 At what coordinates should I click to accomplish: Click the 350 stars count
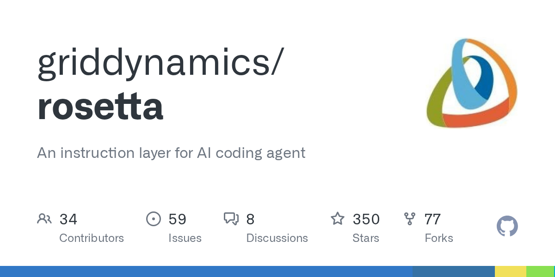pos(366,219)
